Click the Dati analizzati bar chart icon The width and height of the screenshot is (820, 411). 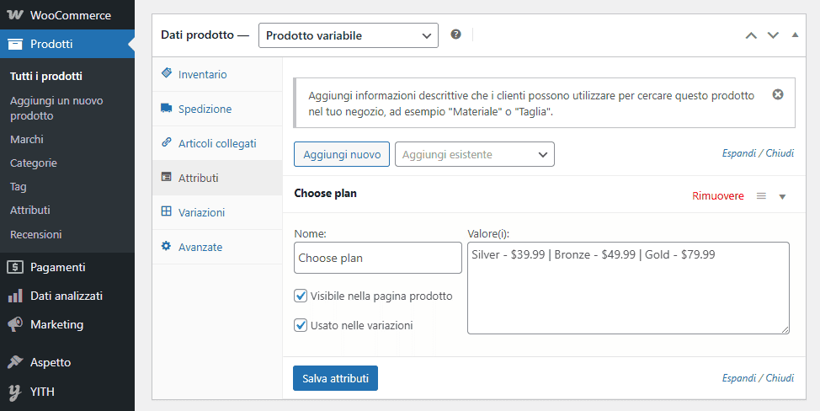coord(15,296)
